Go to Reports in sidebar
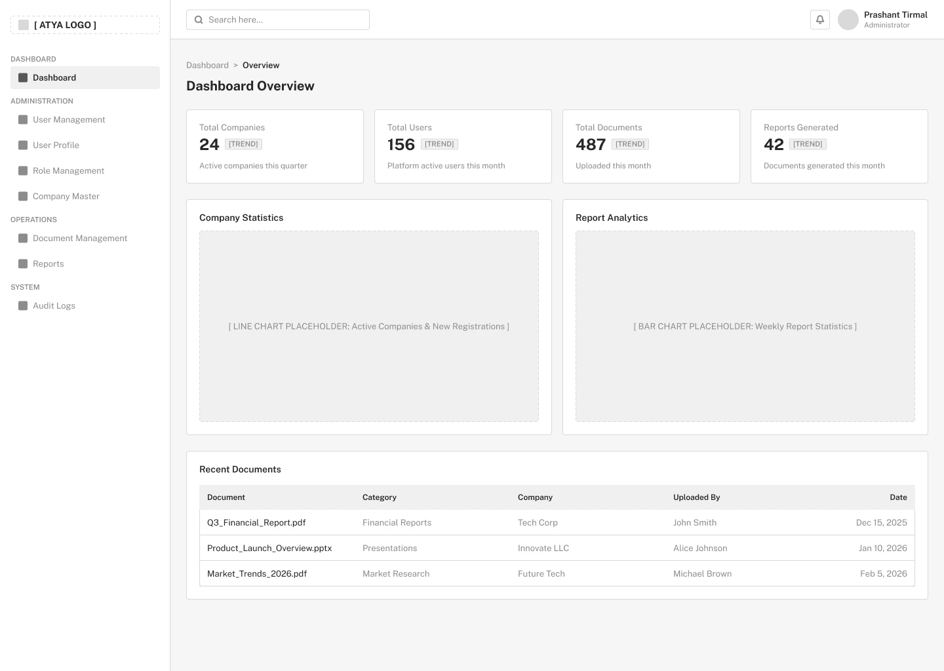The height and width of the screenshot is (671, 944). [x=85, y=263]
